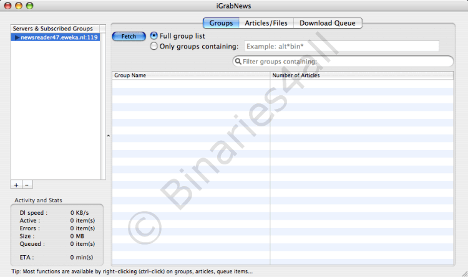
Task: Click the window resize grip corner
Action: (464, 273)
